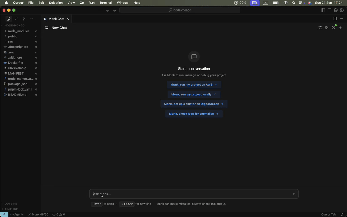347x217 pixels.
Task: Open the grid layout icon in chat header
Action: point(327,28)
